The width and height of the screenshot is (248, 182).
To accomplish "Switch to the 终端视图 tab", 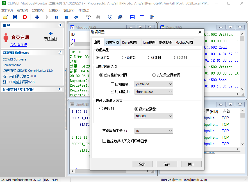I will click(165, 42).
